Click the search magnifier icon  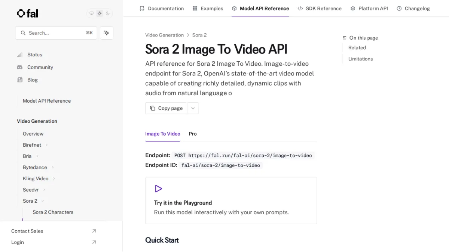tap(23, 33)
